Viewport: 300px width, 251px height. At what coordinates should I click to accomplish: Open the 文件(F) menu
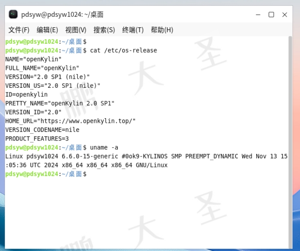coord(19,30)
